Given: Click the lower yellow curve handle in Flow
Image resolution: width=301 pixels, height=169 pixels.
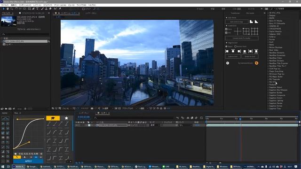Looking at the screenshot, I should [29, 142].
